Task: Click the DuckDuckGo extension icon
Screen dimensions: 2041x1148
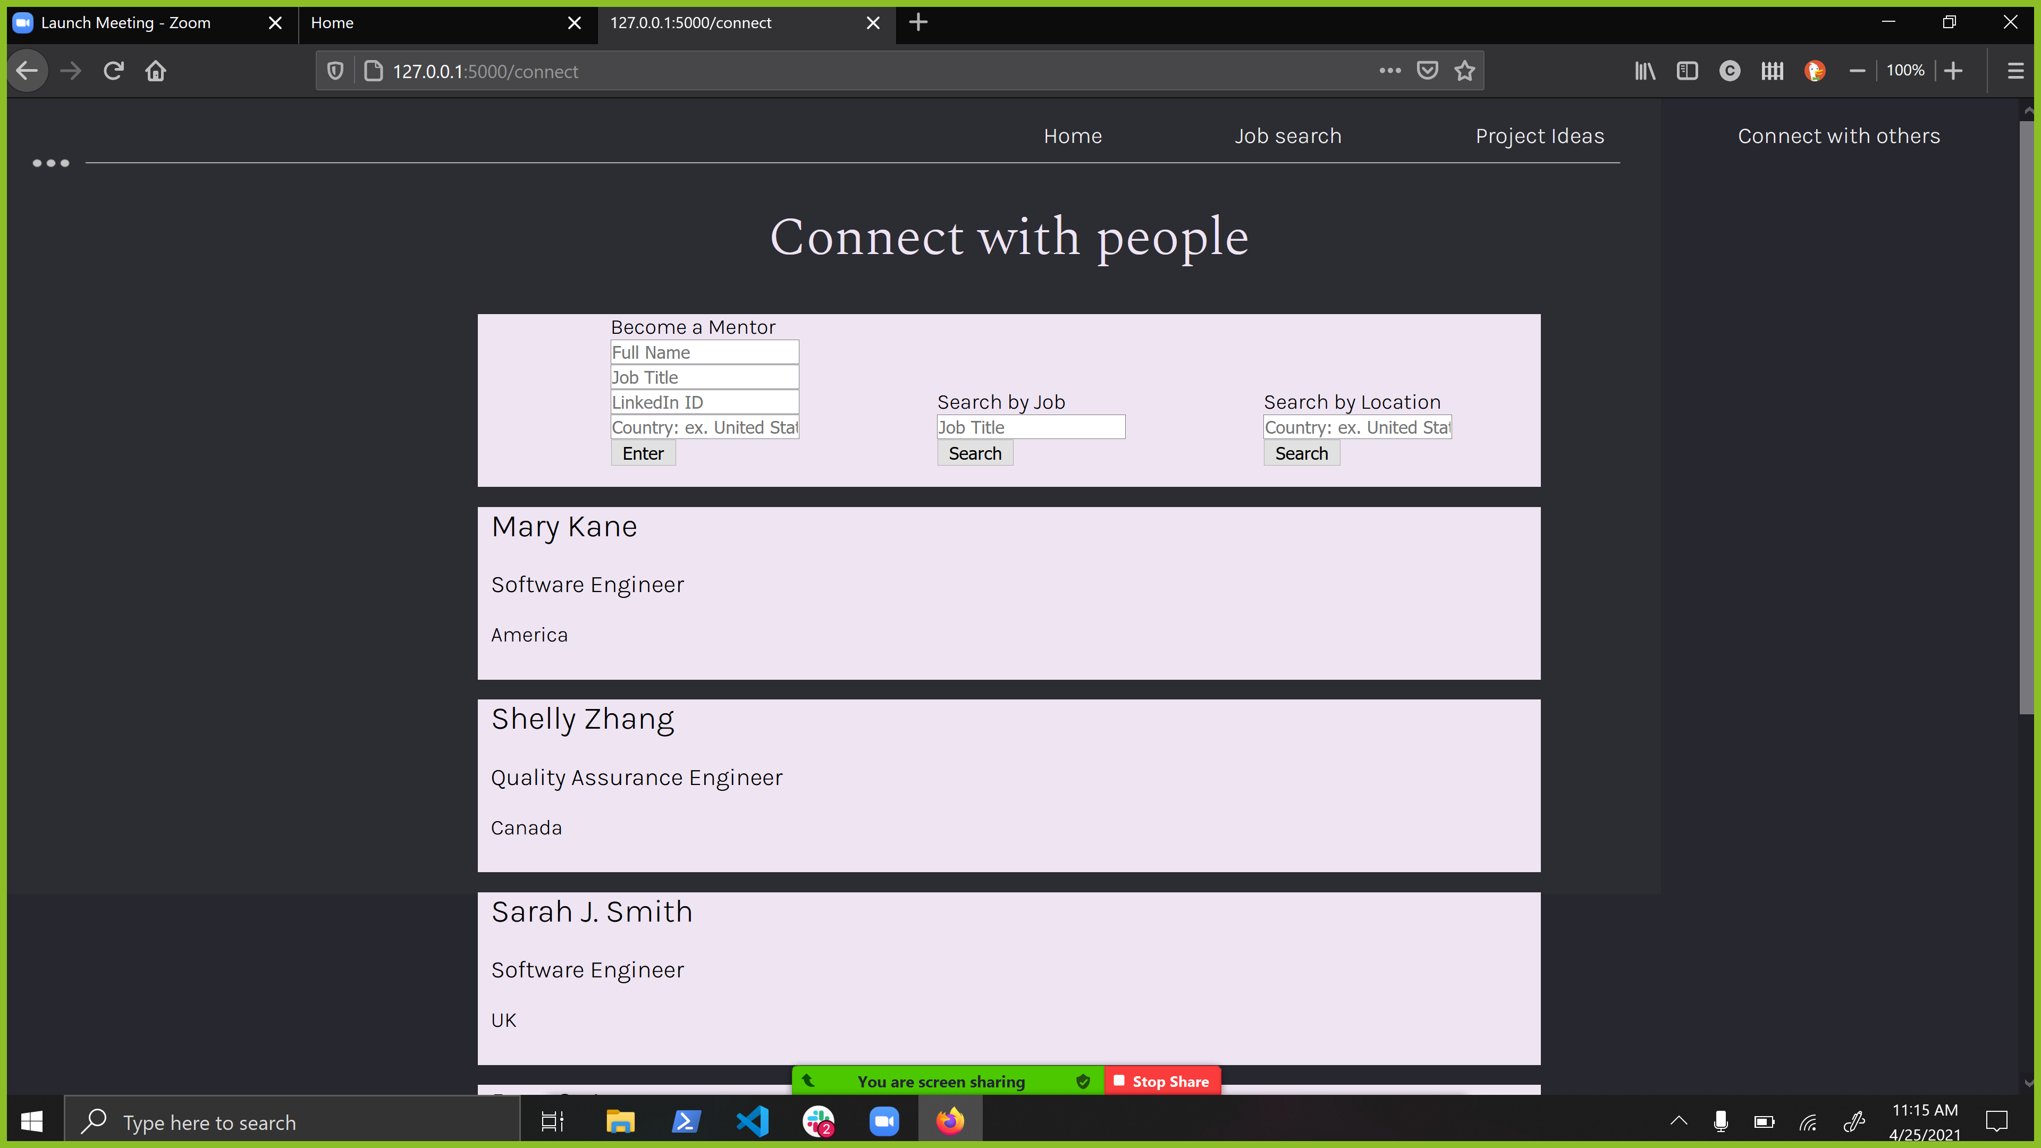Action: point(1815,71)
